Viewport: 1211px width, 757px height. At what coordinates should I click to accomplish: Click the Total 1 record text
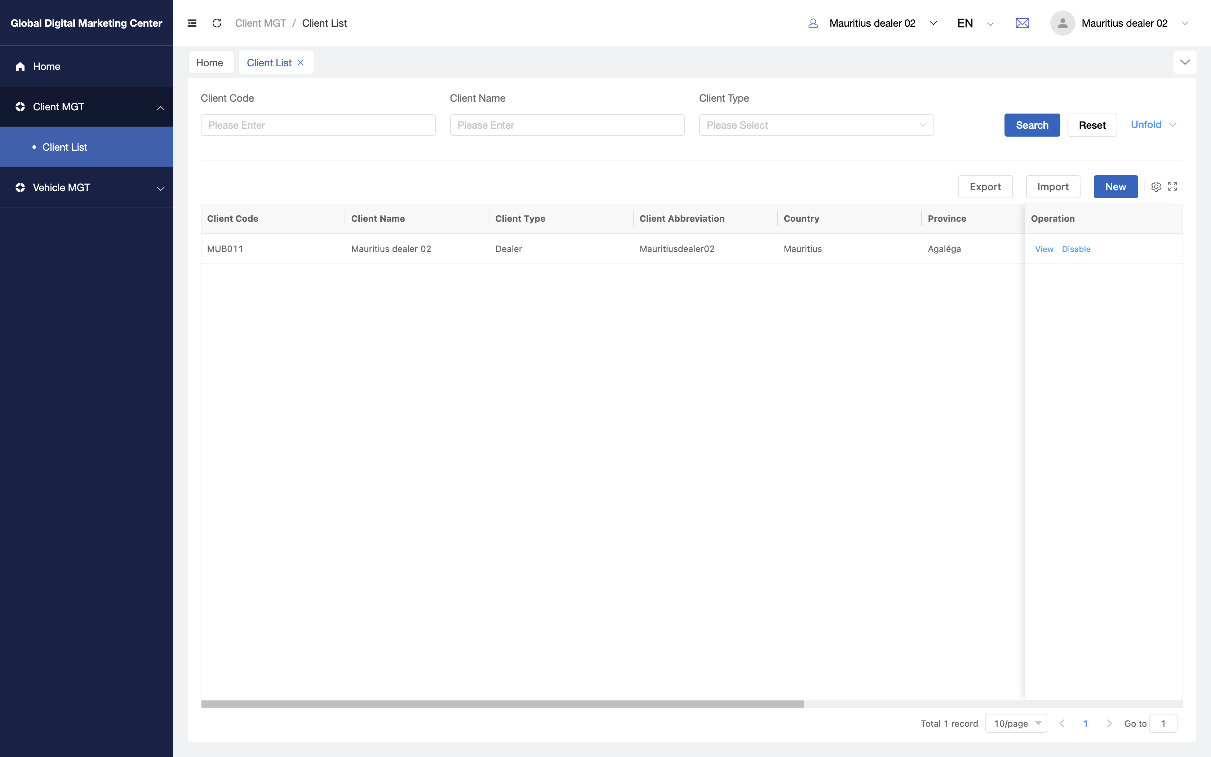pos(949,723)
